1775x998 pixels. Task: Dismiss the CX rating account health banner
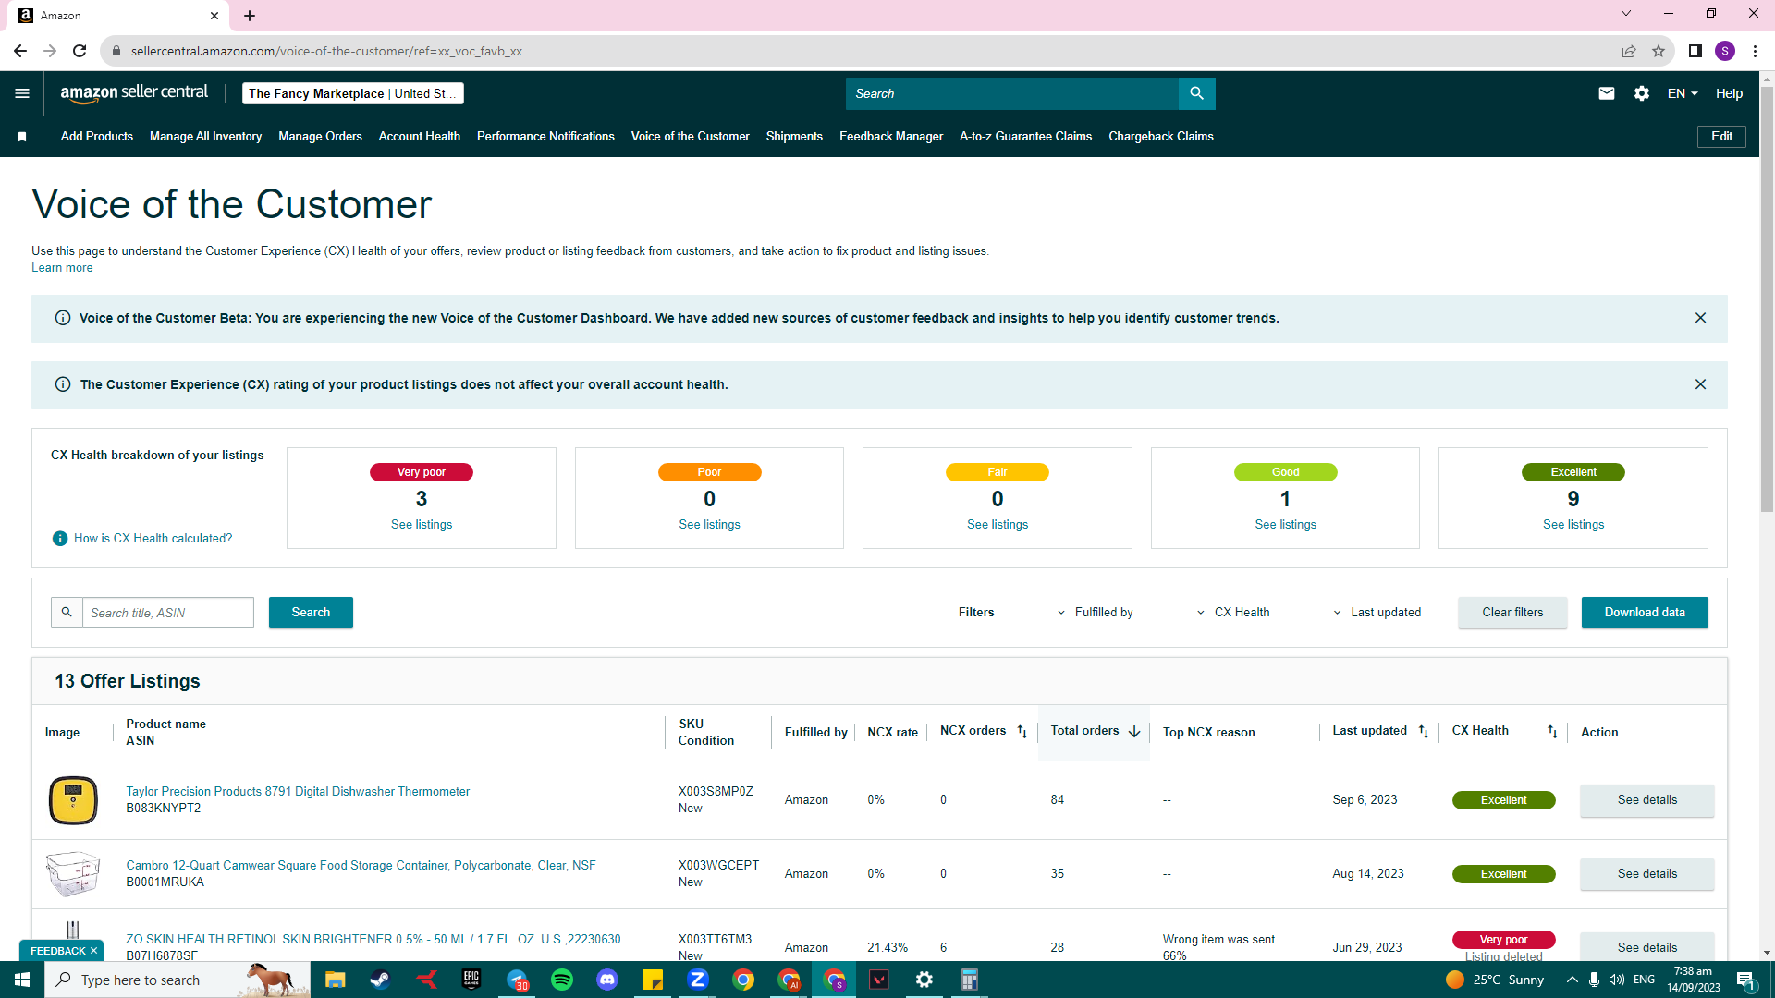1700,384
